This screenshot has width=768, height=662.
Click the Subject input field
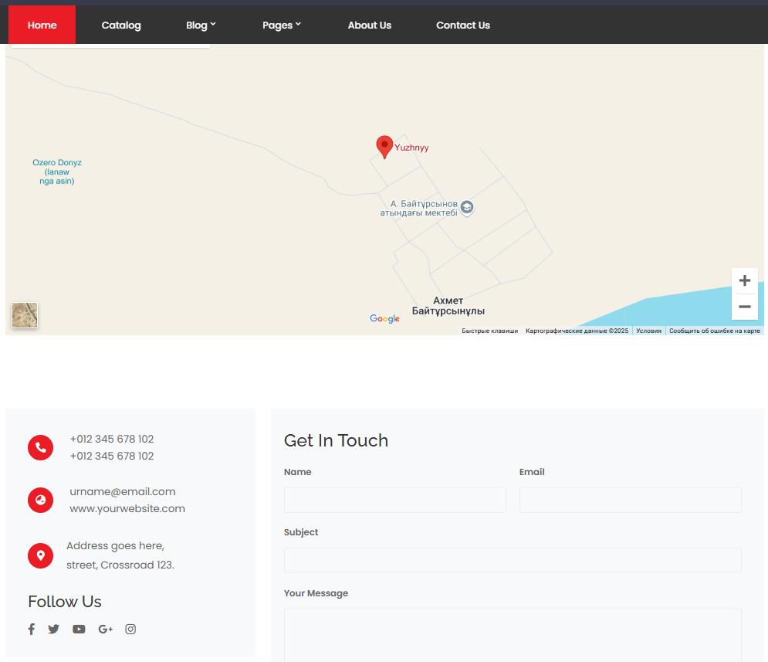coord(513,560)
